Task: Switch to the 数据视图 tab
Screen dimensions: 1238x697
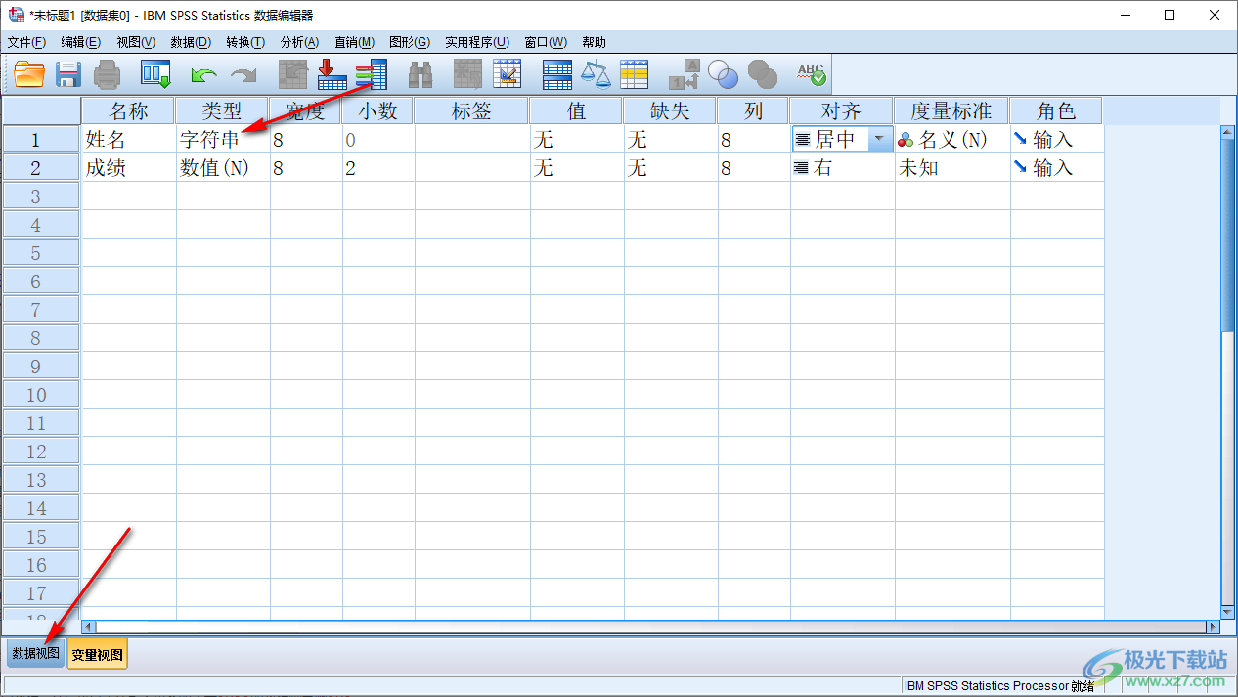Action: point(35,653)
